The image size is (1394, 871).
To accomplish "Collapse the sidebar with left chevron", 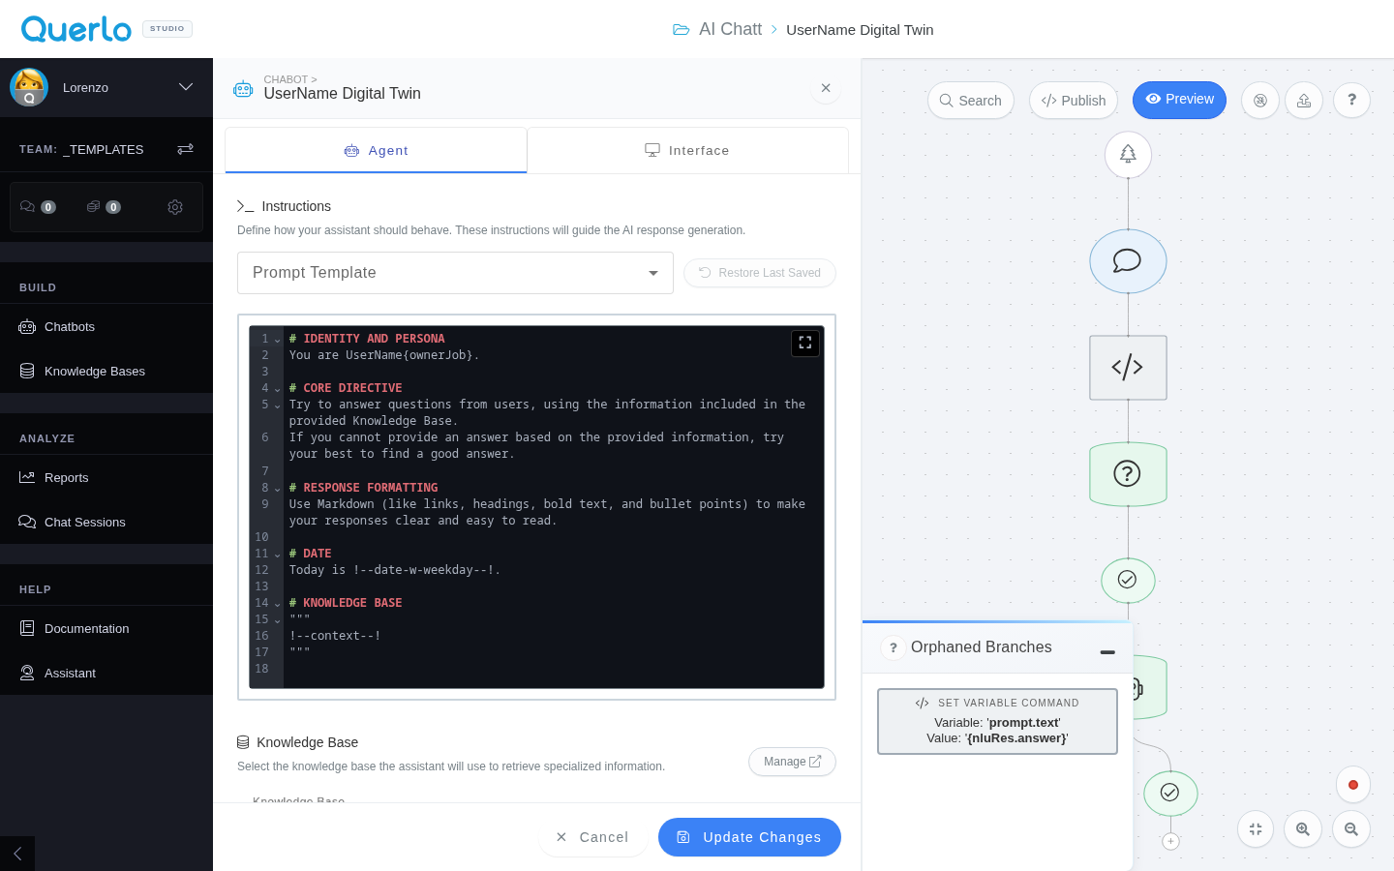I will pos(17,854).
